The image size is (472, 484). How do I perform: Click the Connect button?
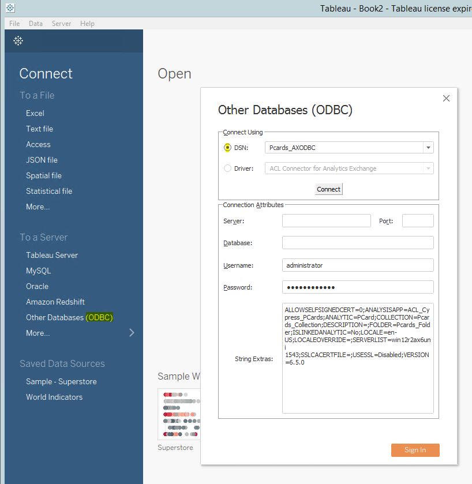[x=328, y=189]
